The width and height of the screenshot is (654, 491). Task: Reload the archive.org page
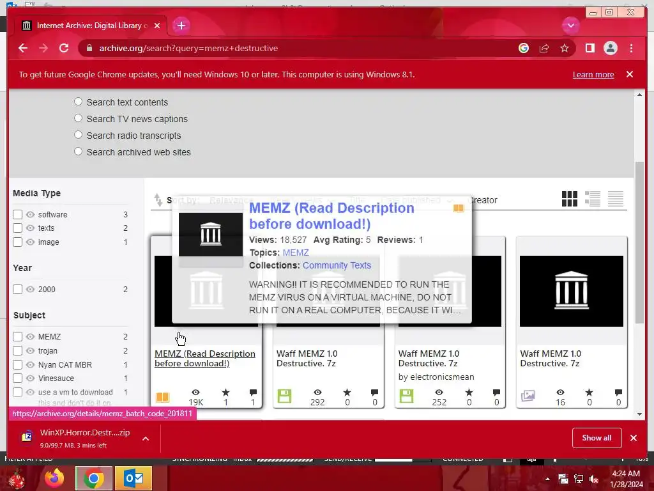[x=64, y=48]
